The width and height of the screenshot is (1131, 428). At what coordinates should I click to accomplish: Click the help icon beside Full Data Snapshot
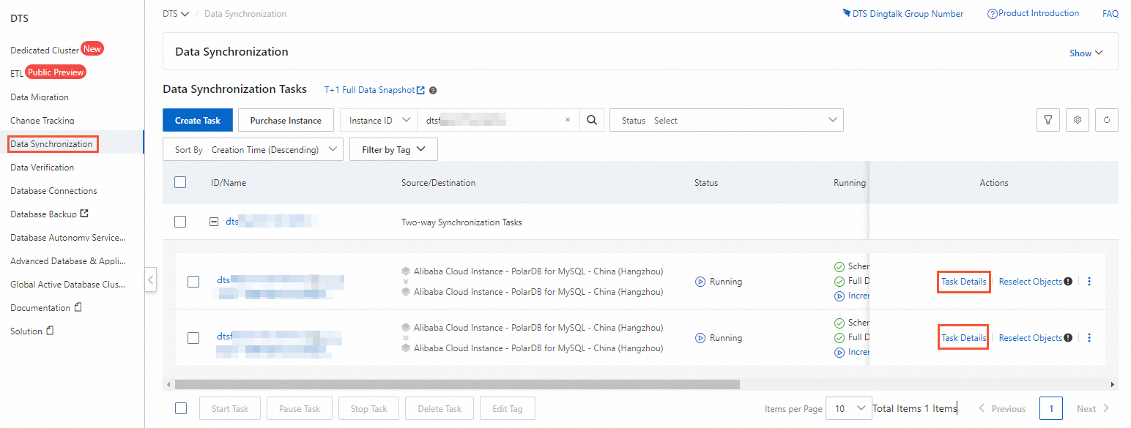[433, 91]
